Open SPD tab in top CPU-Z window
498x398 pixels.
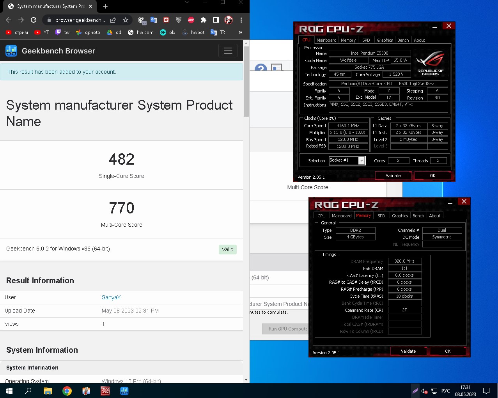click(x=366, y=40)
